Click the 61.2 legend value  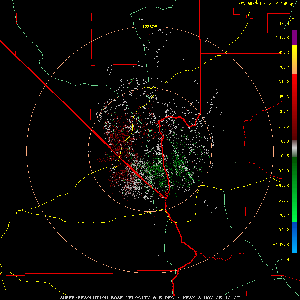click(x=284, y=82)
